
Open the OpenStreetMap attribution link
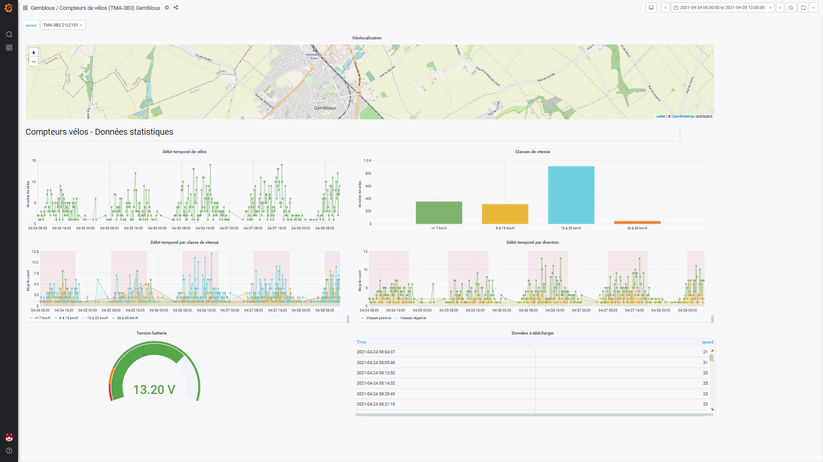pos(683,116)
